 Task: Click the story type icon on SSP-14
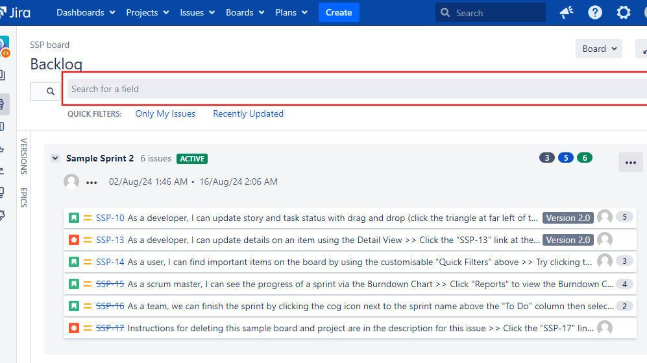pos(74,262)
